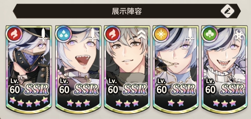Click the 展示陣容 header banner
The image size is (251, 119).
[127, 11]
